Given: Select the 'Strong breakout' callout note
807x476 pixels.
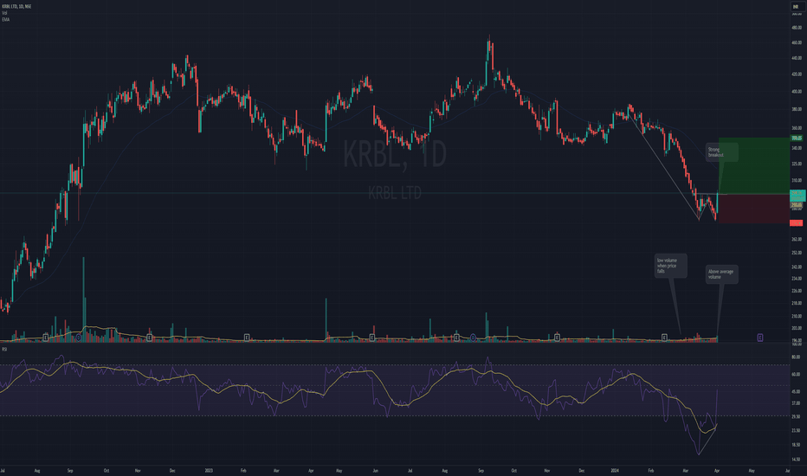Looking at the screenshot, I should (x=721, y=152).
